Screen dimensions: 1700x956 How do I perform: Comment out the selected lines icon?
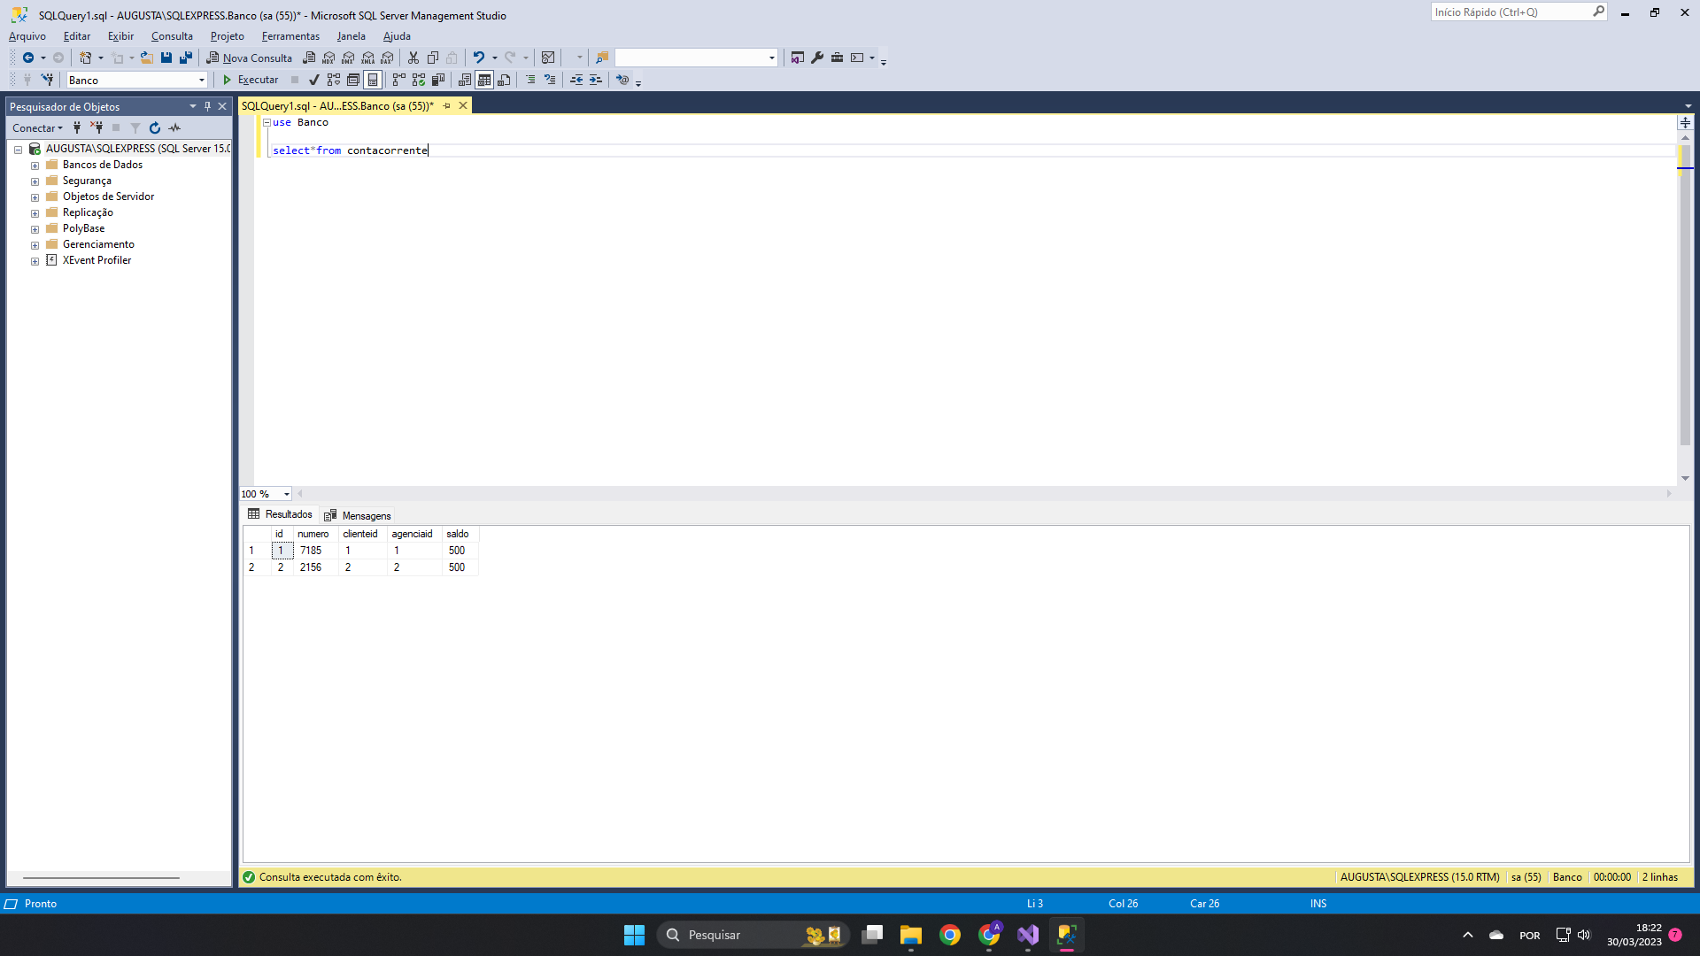(x=530, y=80)
